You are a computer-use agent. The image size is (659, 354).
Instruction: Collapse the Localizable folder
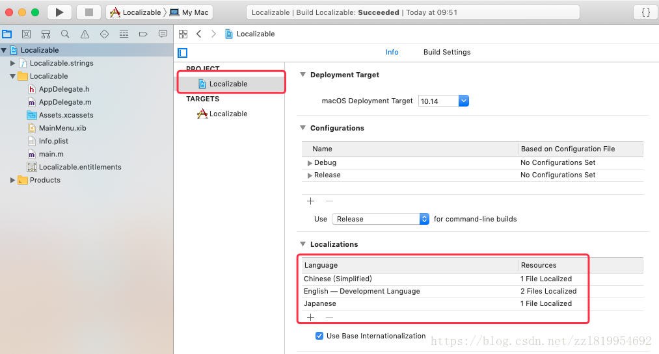click(x=12, y=77)
